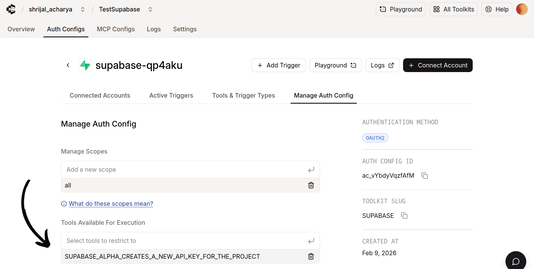Screen dimensions: 534x269
Task: Copy the SUPABASE toolkit slug
Action: tap(404, 216)
